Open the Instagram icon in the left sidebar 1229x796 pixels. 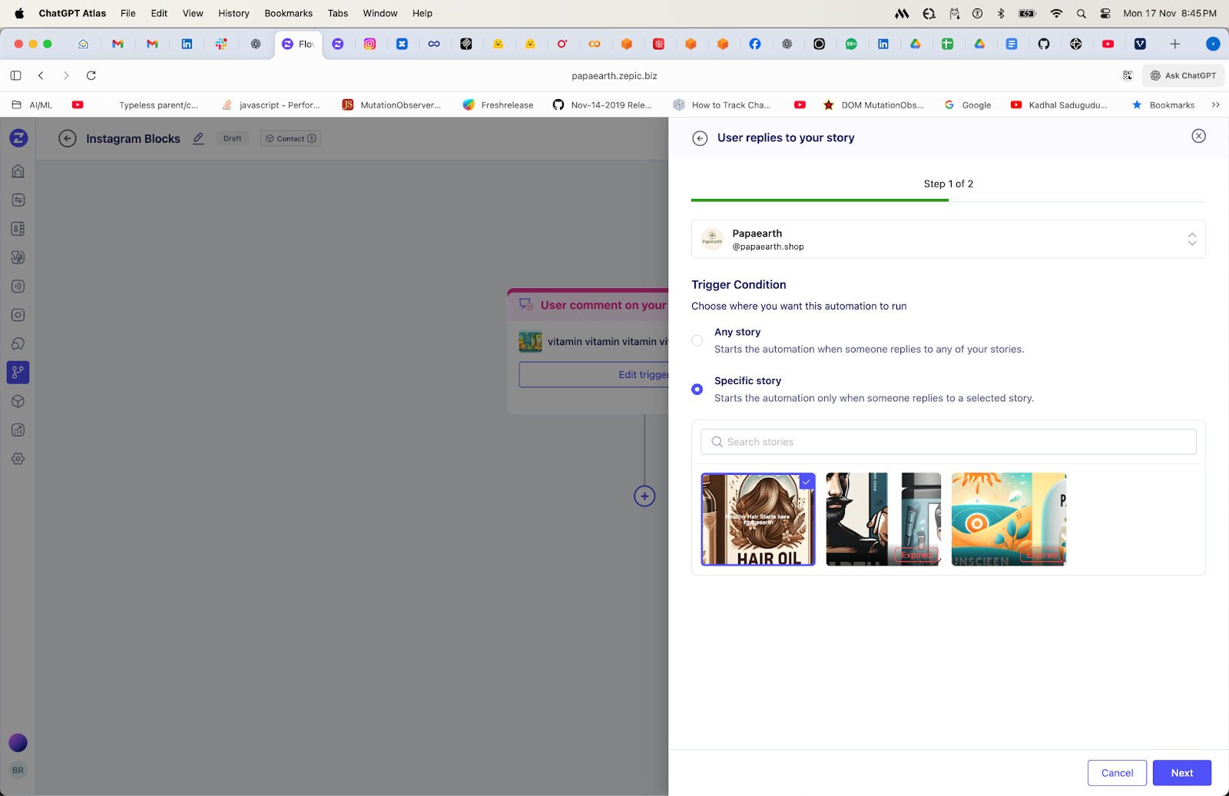coord(18,315)
